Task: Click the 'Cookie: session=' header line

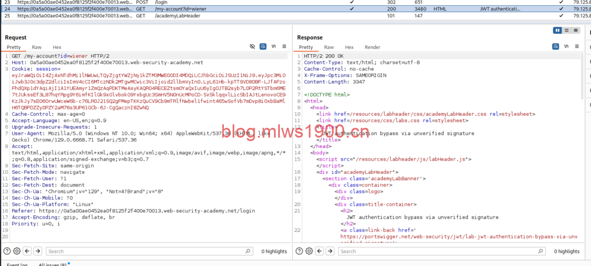Action: point(36,69)
